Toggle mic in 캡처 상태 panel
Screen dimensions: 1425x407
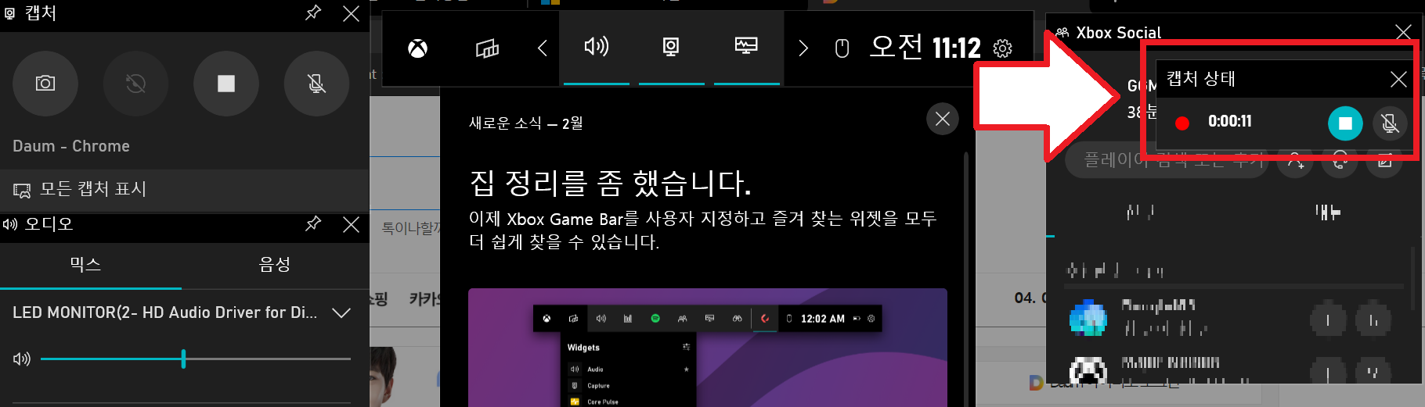(x=1390, y=123)
